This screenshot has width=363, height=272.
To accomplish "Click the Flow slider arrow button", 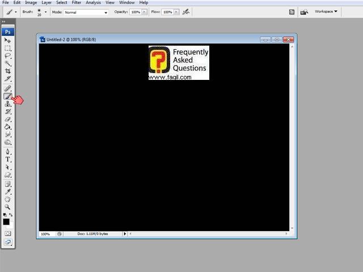I will coord(176,12).
